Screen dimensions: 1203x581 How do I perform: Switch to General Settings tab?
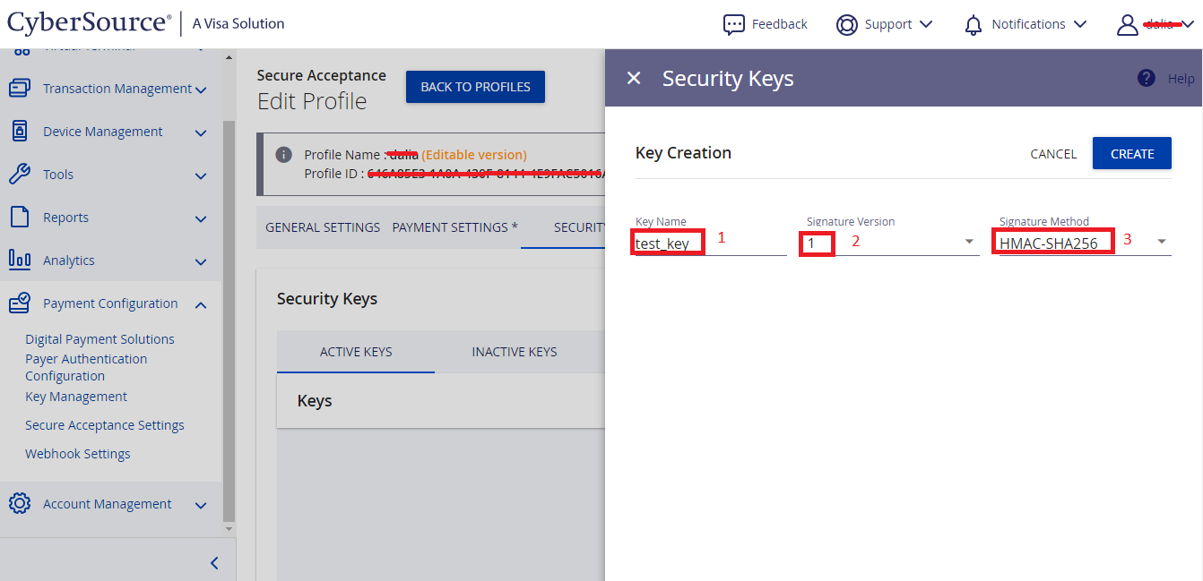[x=323, y=227]
